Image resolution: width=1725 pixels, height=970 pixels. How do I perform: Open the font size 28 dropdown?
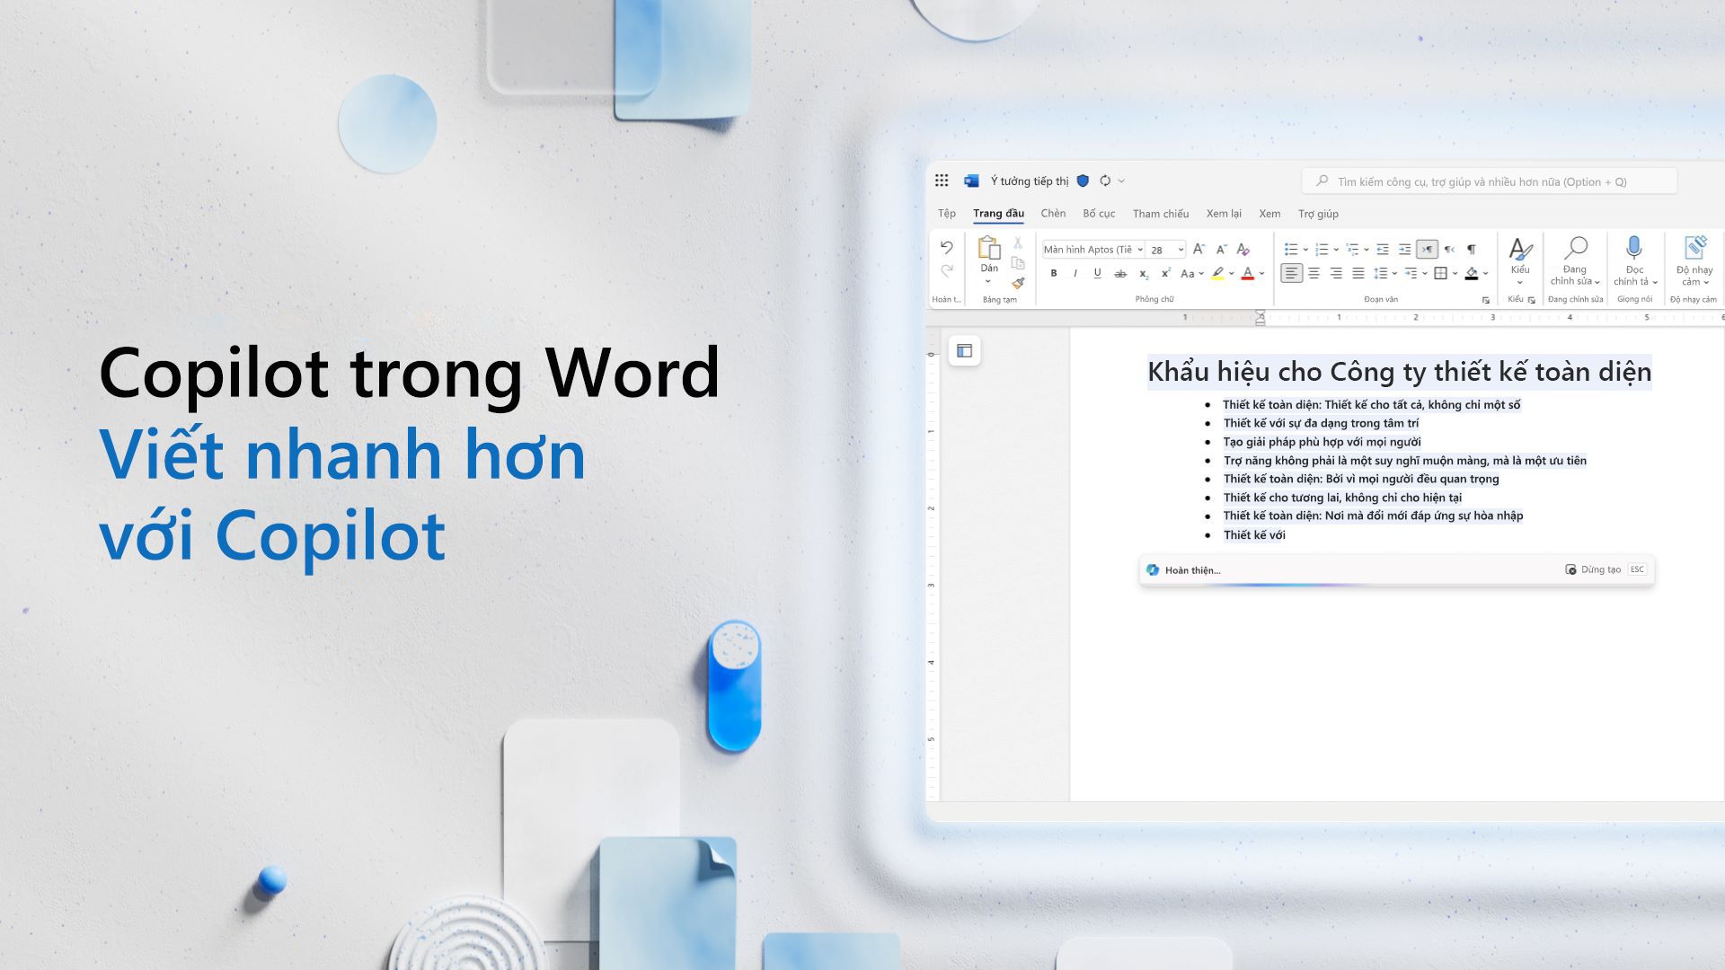point(1181,250)
